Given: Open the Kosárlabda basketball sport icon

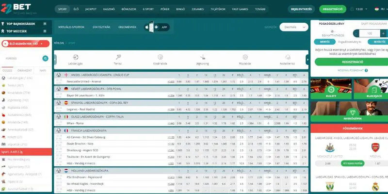Looking at the screenshot, I should (160, 57).
